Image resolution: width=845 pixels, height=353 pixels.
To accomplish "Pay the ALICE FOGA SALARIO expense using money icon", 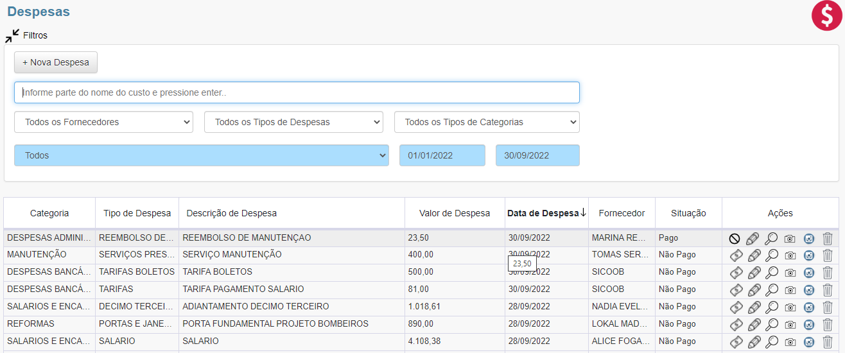I will [x=736, y=341].
